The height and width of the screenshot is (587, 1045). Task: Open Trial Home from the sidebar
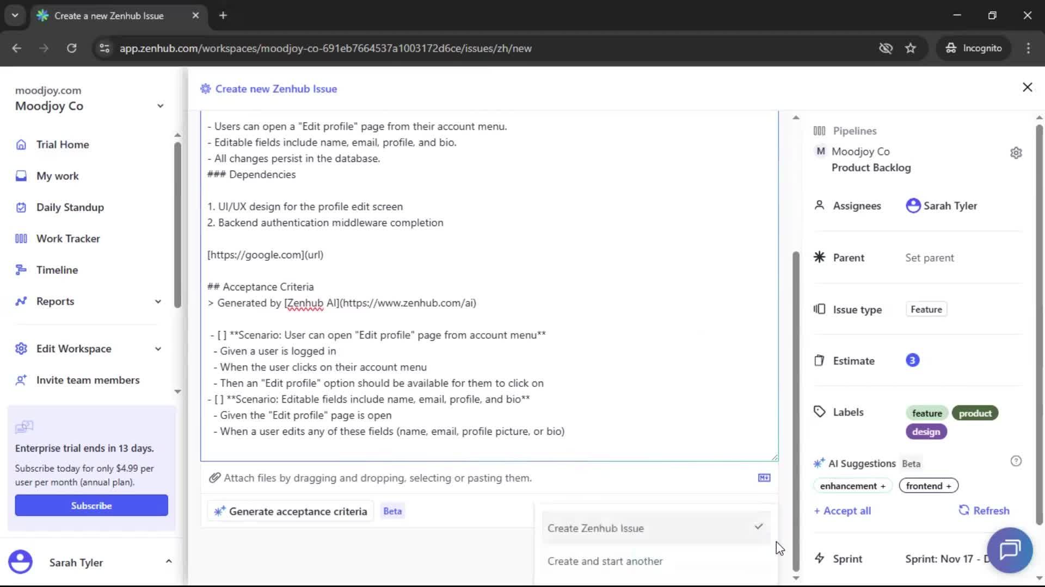click(x=62, y=144)
